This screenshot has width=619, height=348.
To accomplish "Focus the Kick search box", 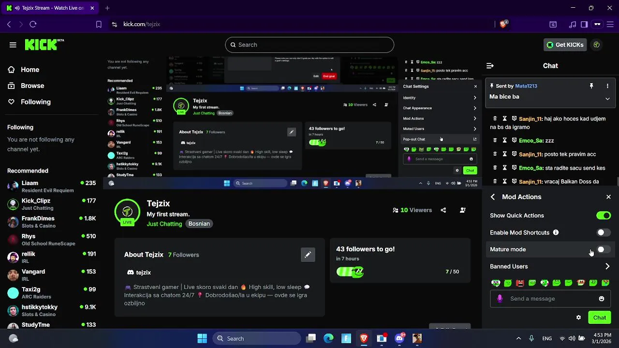I will coord(309,44).
